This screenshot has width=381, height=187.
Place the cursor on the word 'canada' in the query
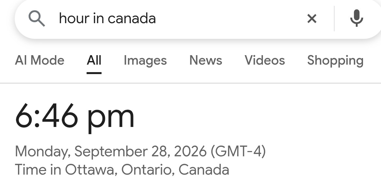132,19
